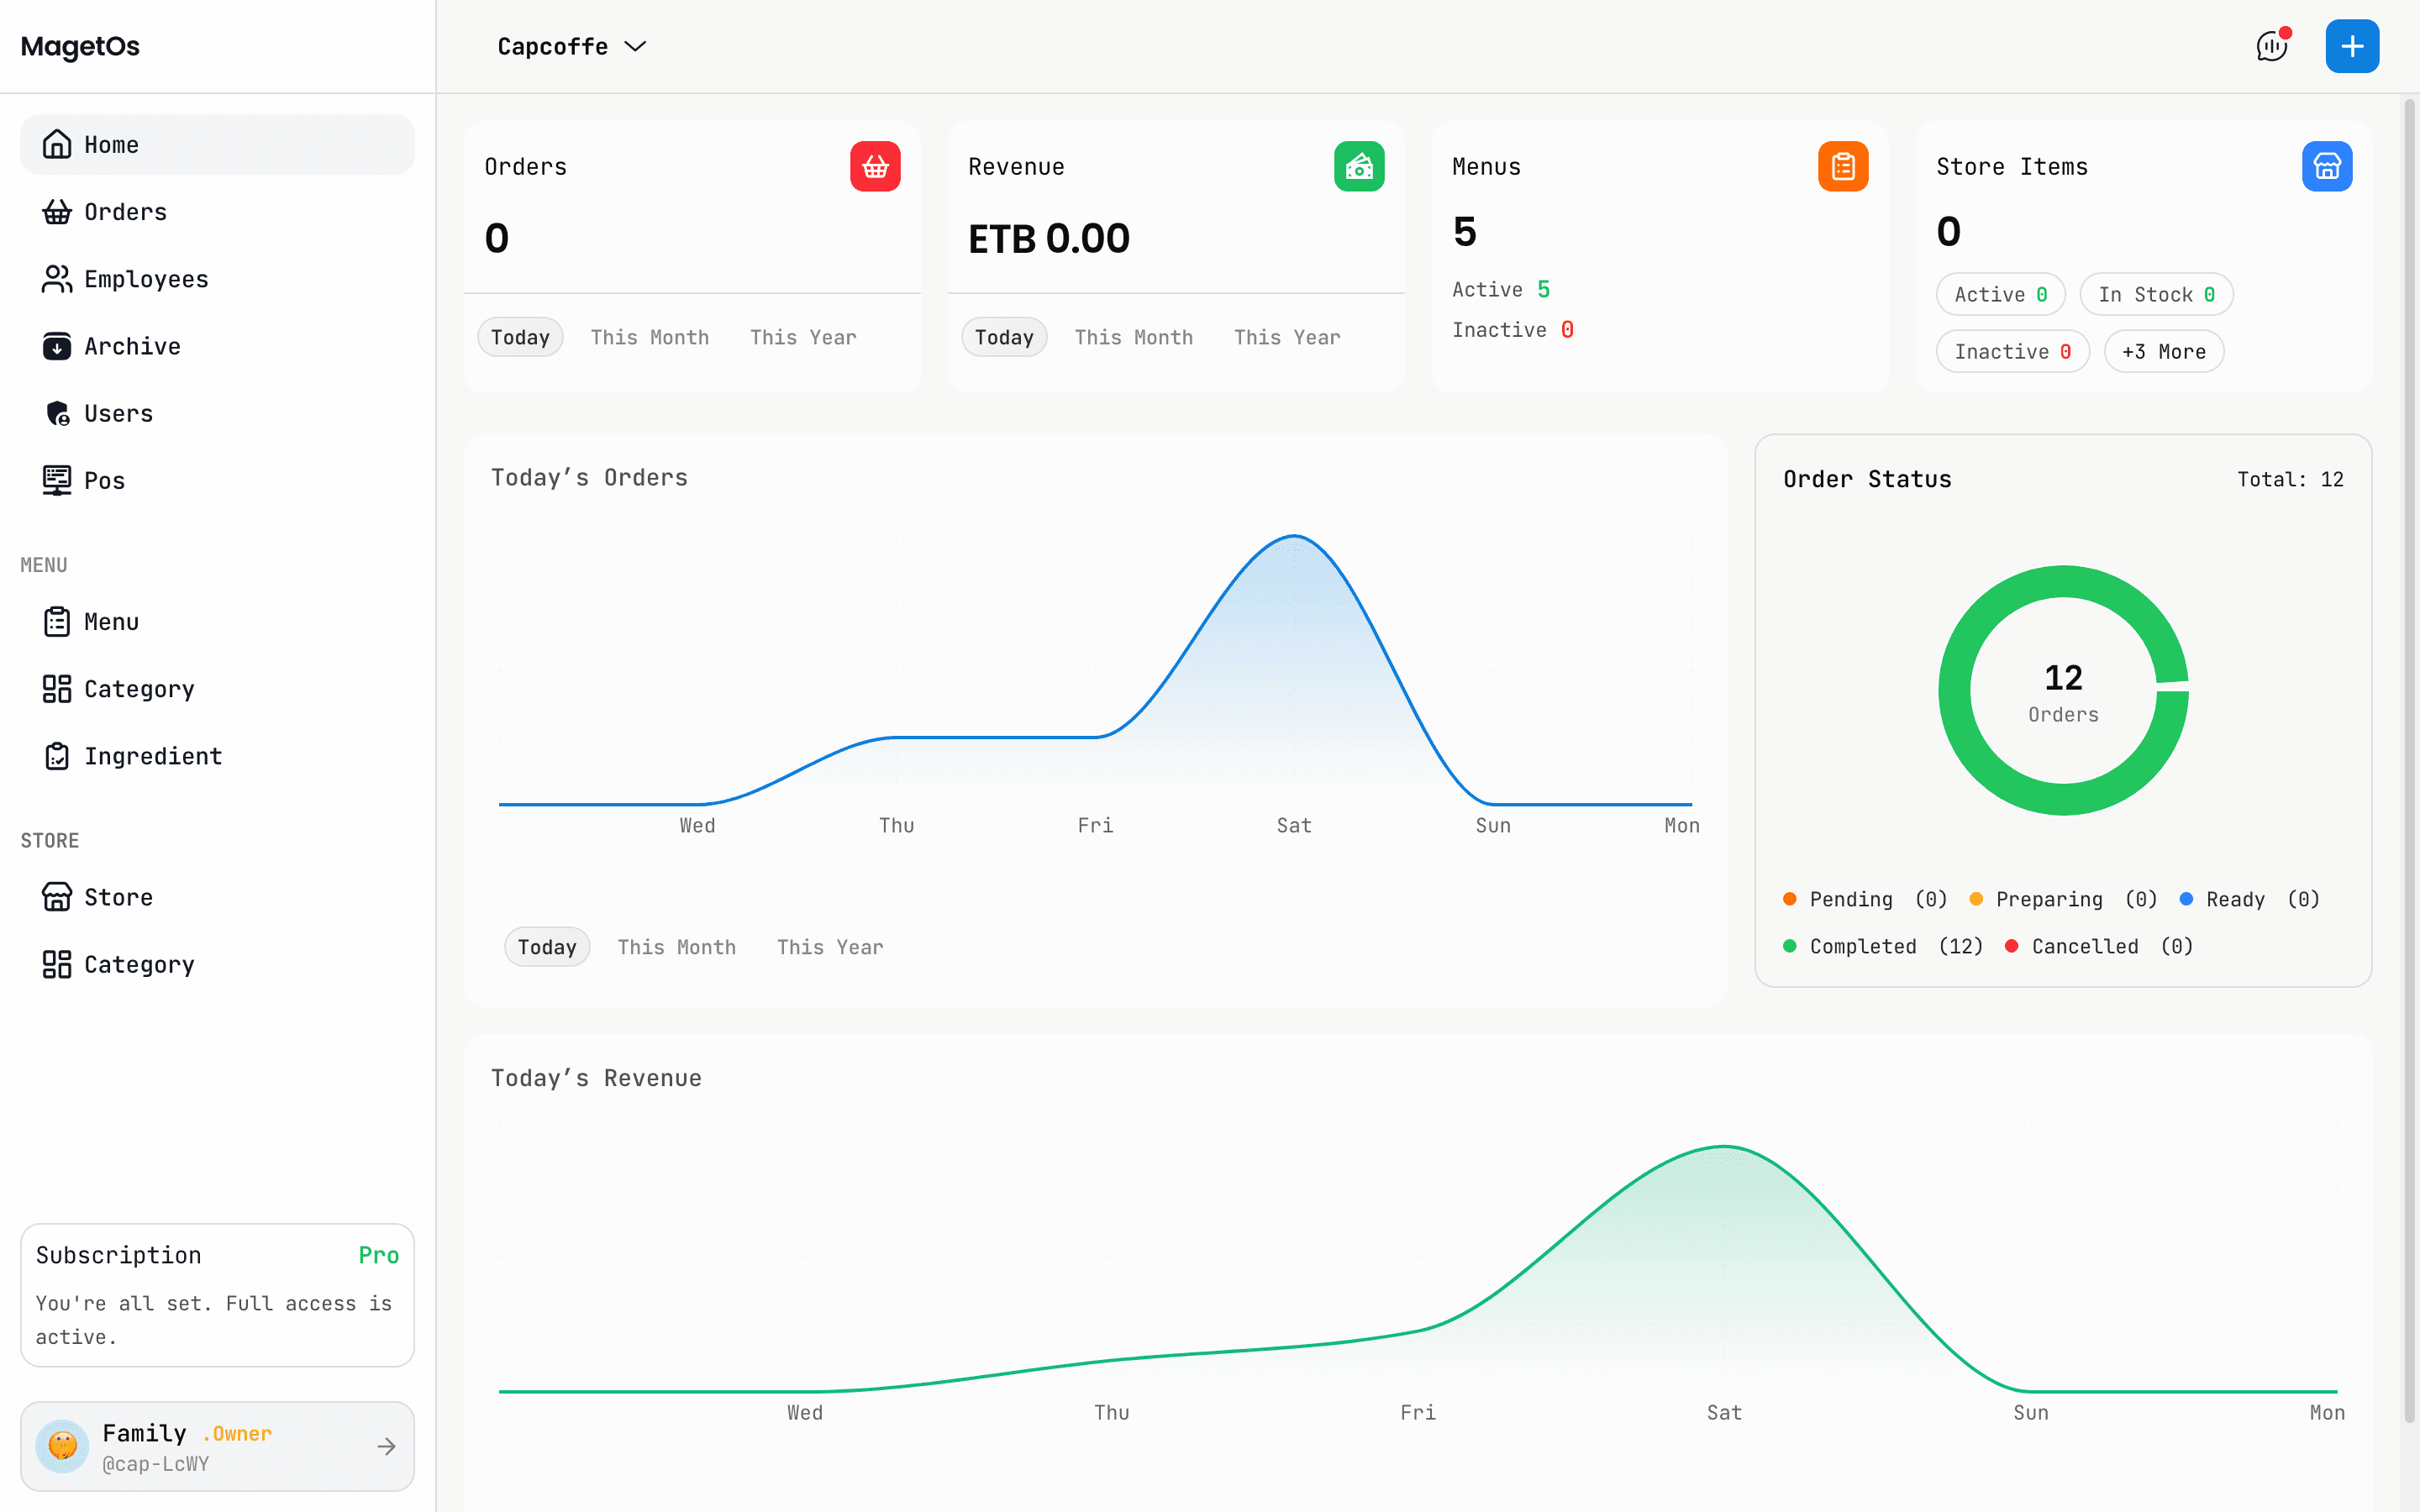This screenshot has height=1512, width=2420.
Task: Click the Ingredient checklist icon
Action: point(57,756)
